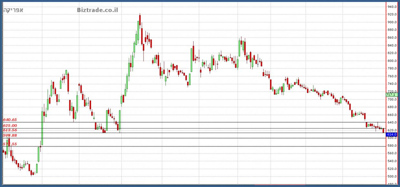This screenshot has width=400, height=187.
Task: Click the 613.56 price level label
Action: point(10,130)
